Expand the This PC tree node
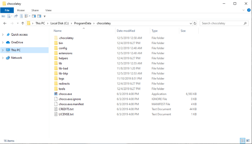252x144 pixels. (x=3, y=50)
